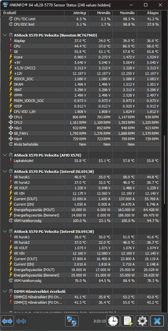This screenshot has width=168, height=331.
Task: Click the 94.7 % average VRM efficiency value
Action: [x=153, y=221]
